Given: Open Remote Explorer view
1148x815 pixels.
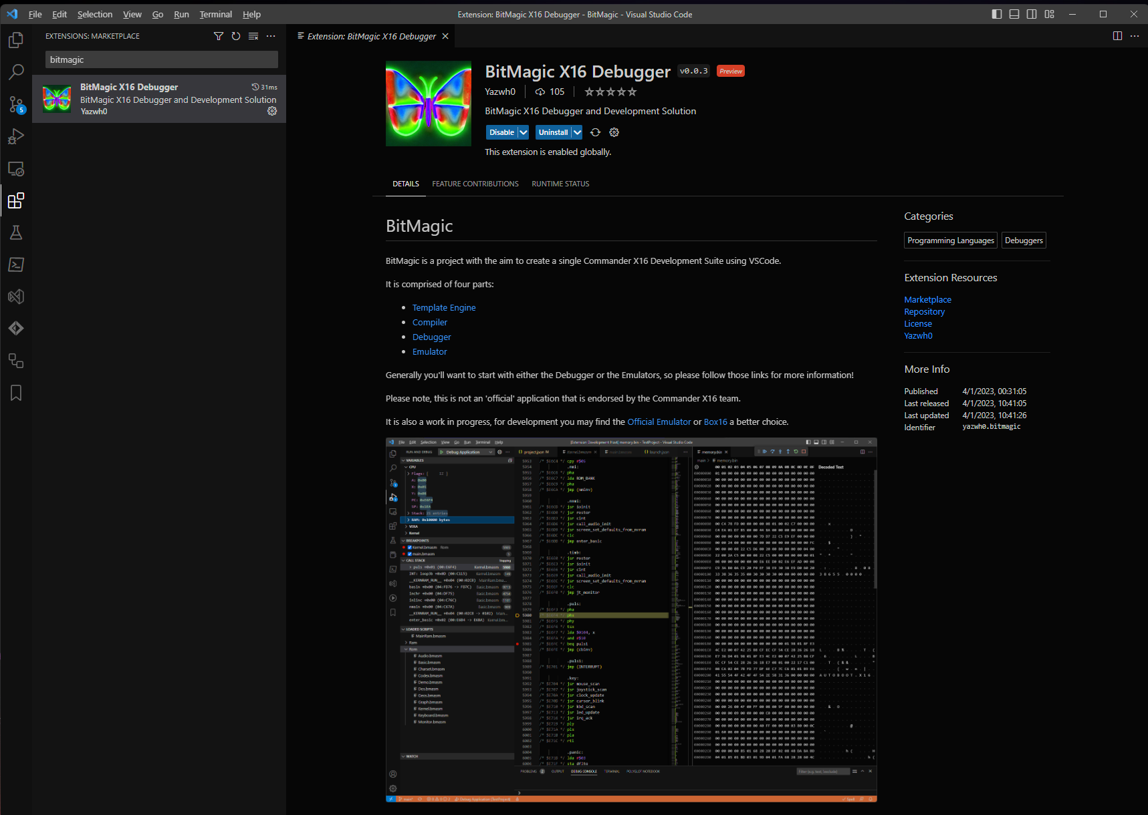Looking at the screenshot, I should 16,168.
